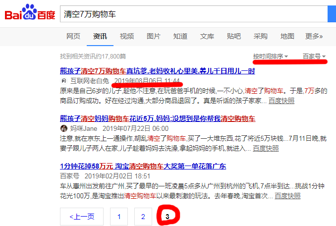336x226 pixels.
Task: Click the 妈咪Jane avatar icon
Action: pos(63,128)
